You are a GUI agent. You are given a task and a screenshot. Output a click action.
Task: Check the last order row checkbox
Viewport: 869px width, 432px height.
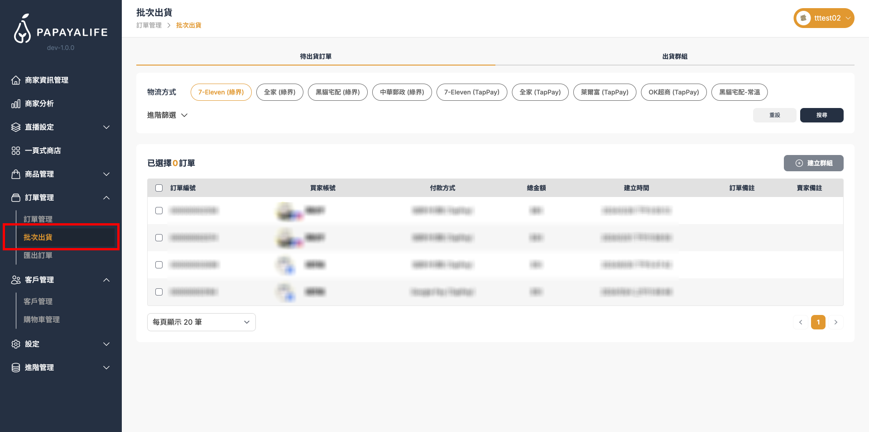coord(159,292)
